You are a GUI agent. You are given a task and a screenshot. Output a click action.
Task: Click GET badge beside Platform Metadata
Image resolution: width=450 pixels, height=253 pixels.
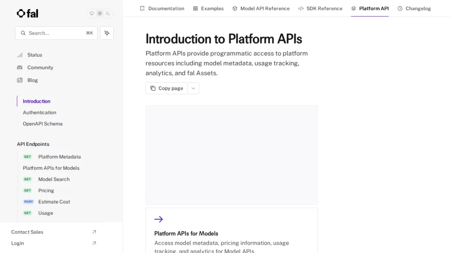point(28,157)
